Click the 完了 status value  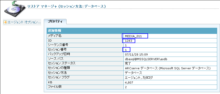point(128,63)
